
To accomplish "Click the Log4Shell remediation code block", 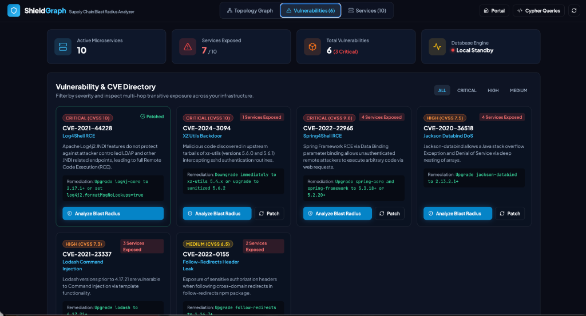I will coord(113,188).
